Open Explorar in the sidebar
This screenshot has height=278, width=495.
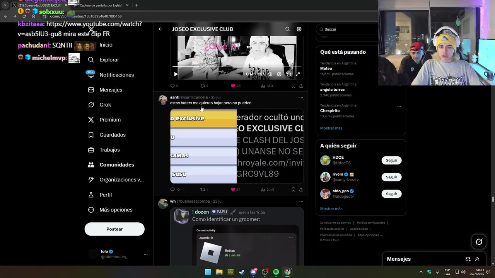point(104,60)
